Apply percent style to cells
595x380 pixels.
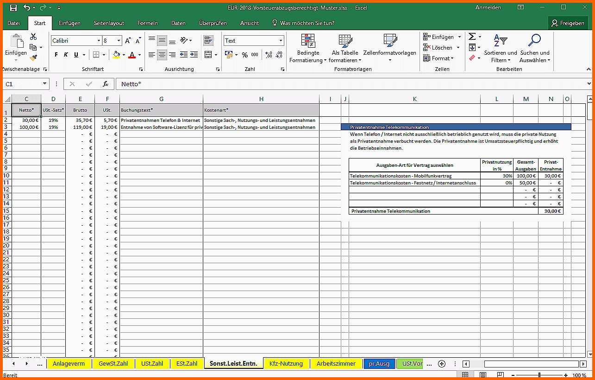tap(244, 55)
